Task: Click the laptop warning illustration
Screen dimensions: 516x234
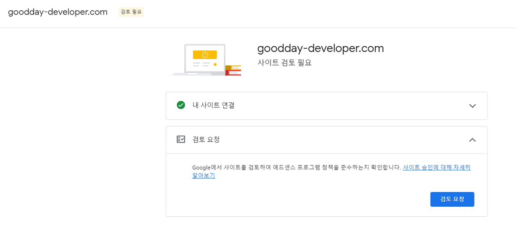Action: click(x=204, y=60)
